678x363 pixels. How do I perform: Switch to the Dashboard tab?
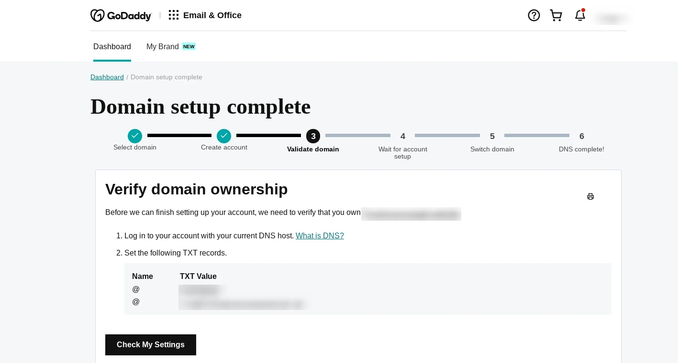point(112,47)
